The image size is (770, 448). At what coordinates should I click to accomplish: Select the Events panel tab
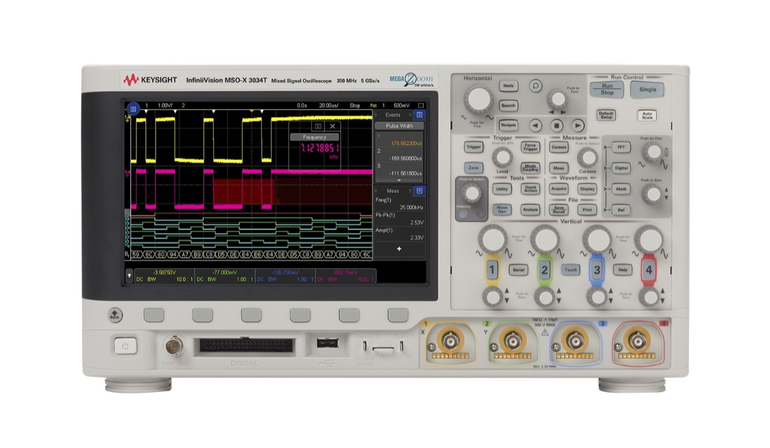(x=394, y=114)
